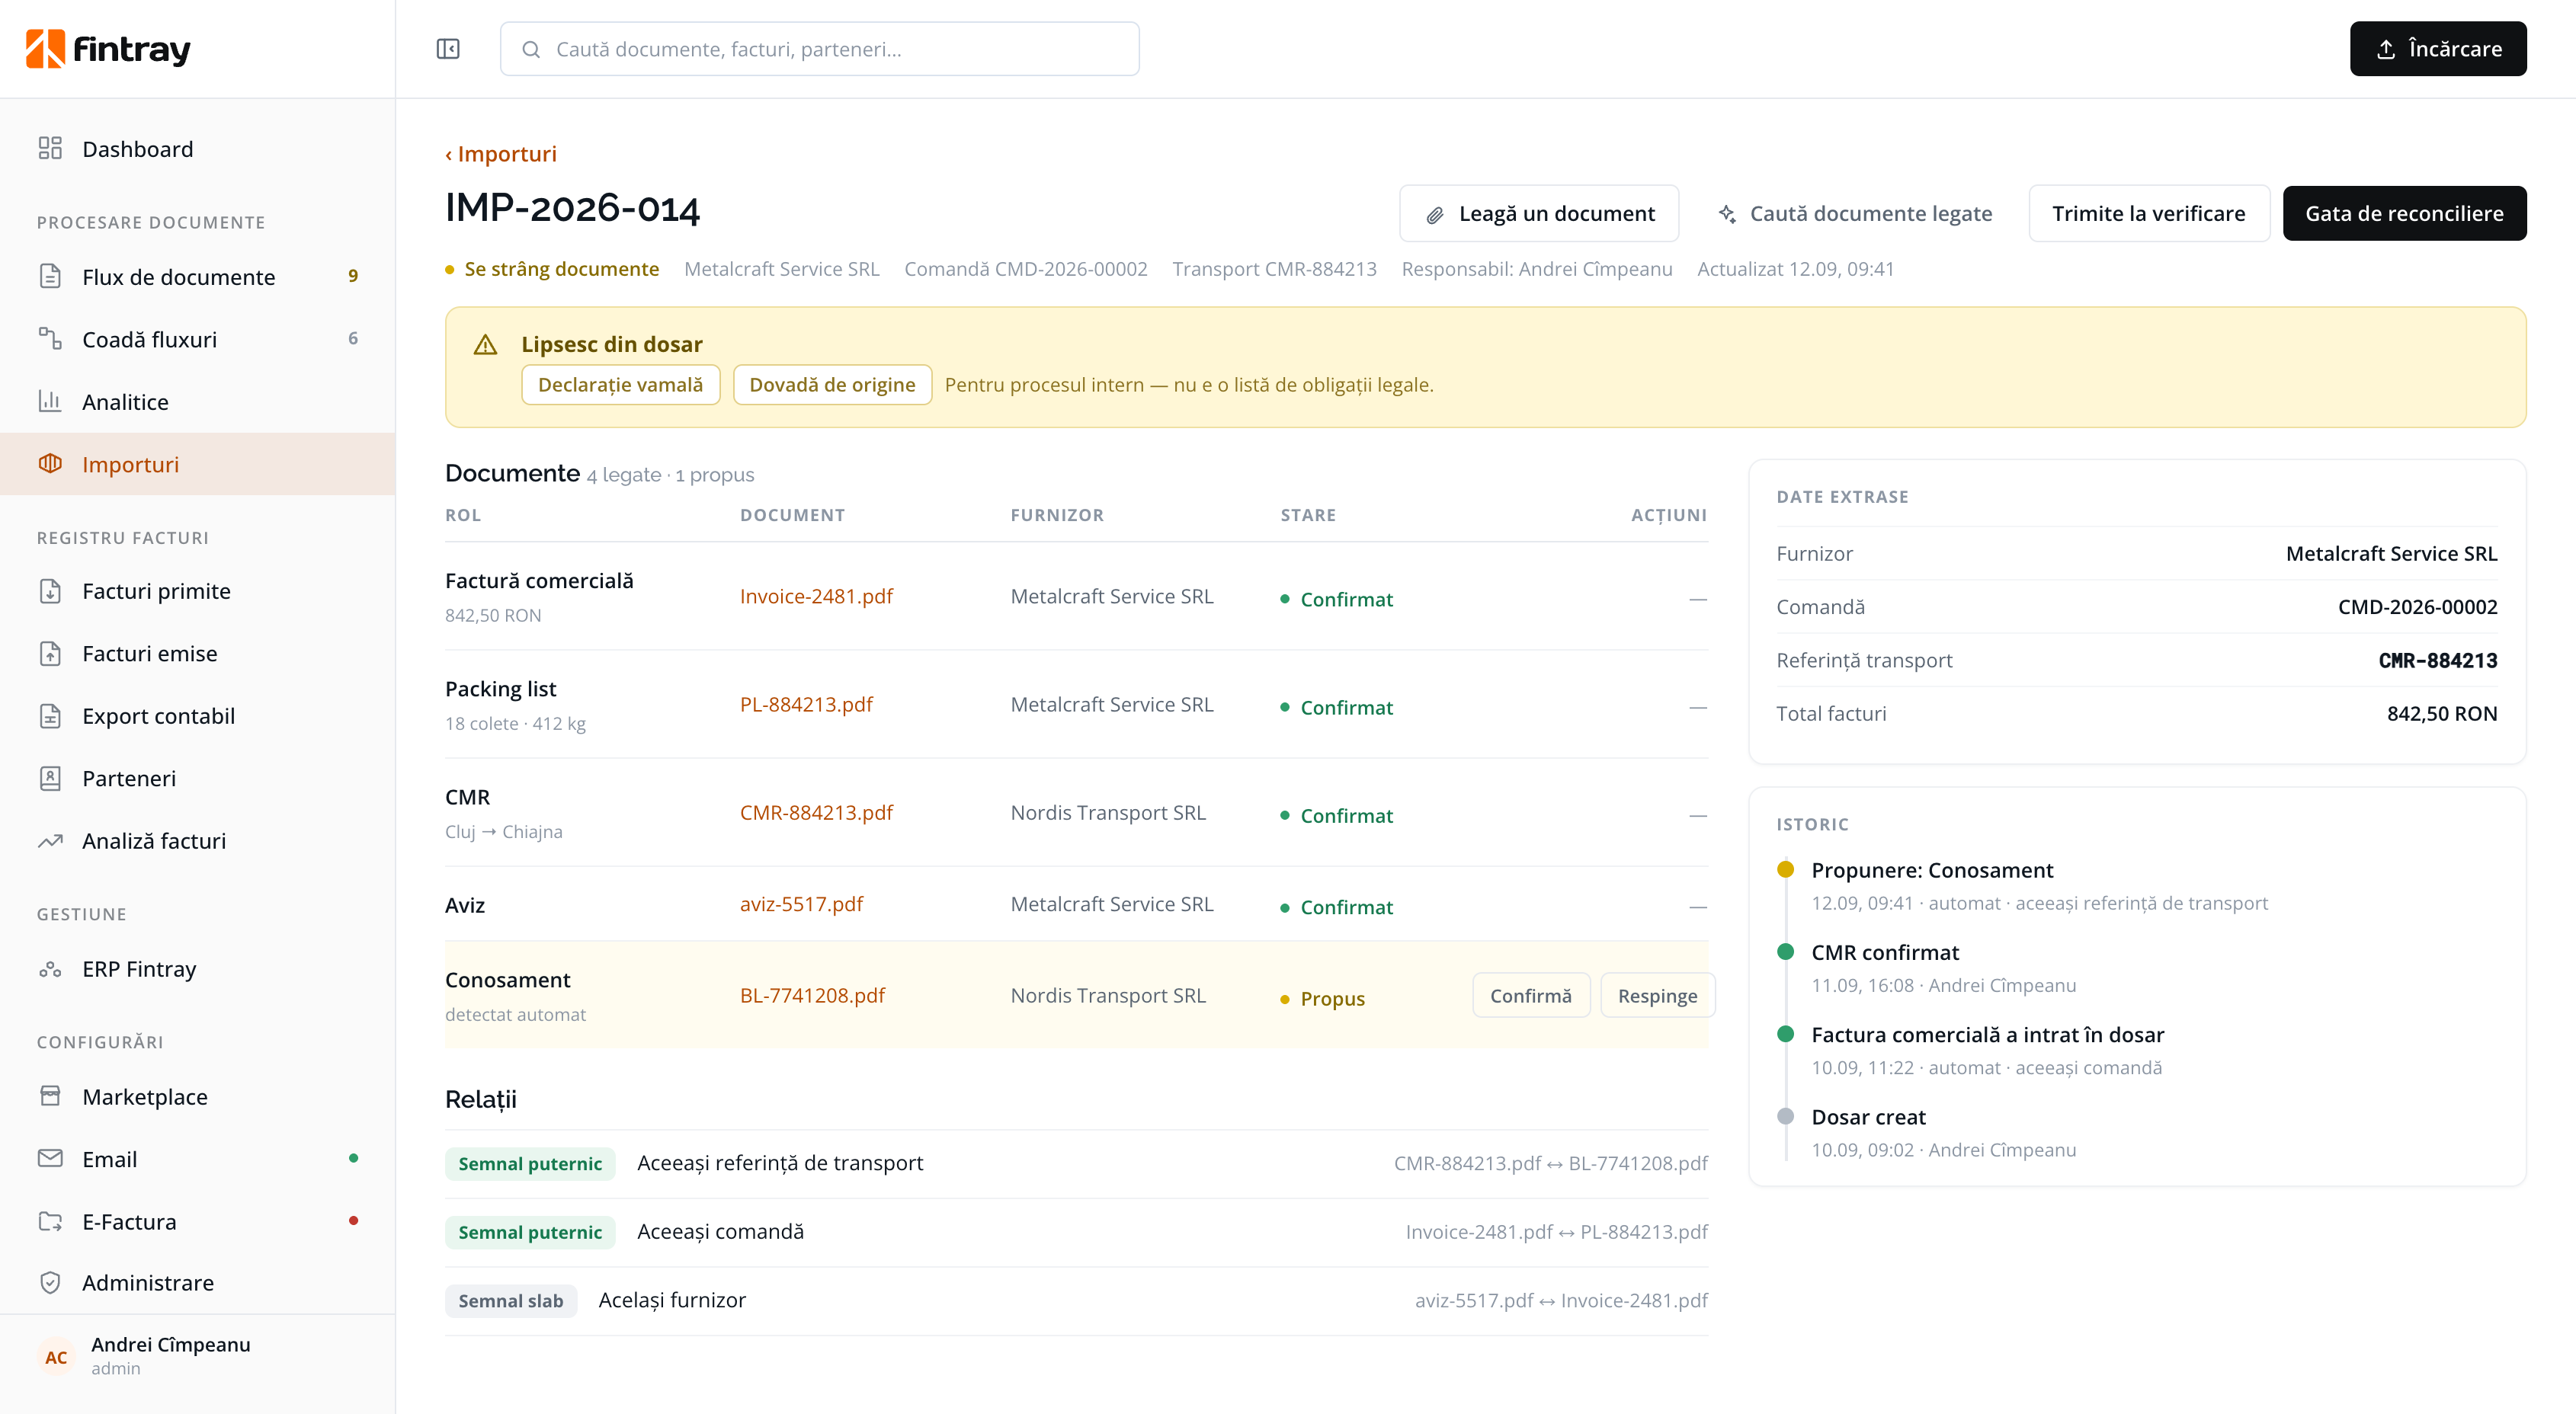Viewport: 2576px width, 1414px height.
Task: Focus the document search field
Action: coord(819,49)
